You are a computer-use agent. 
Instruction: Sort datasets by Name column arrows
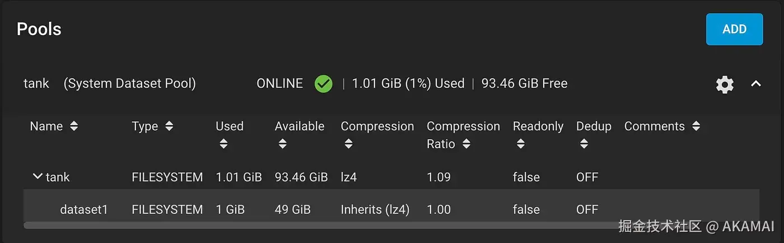tap(73, 126)
